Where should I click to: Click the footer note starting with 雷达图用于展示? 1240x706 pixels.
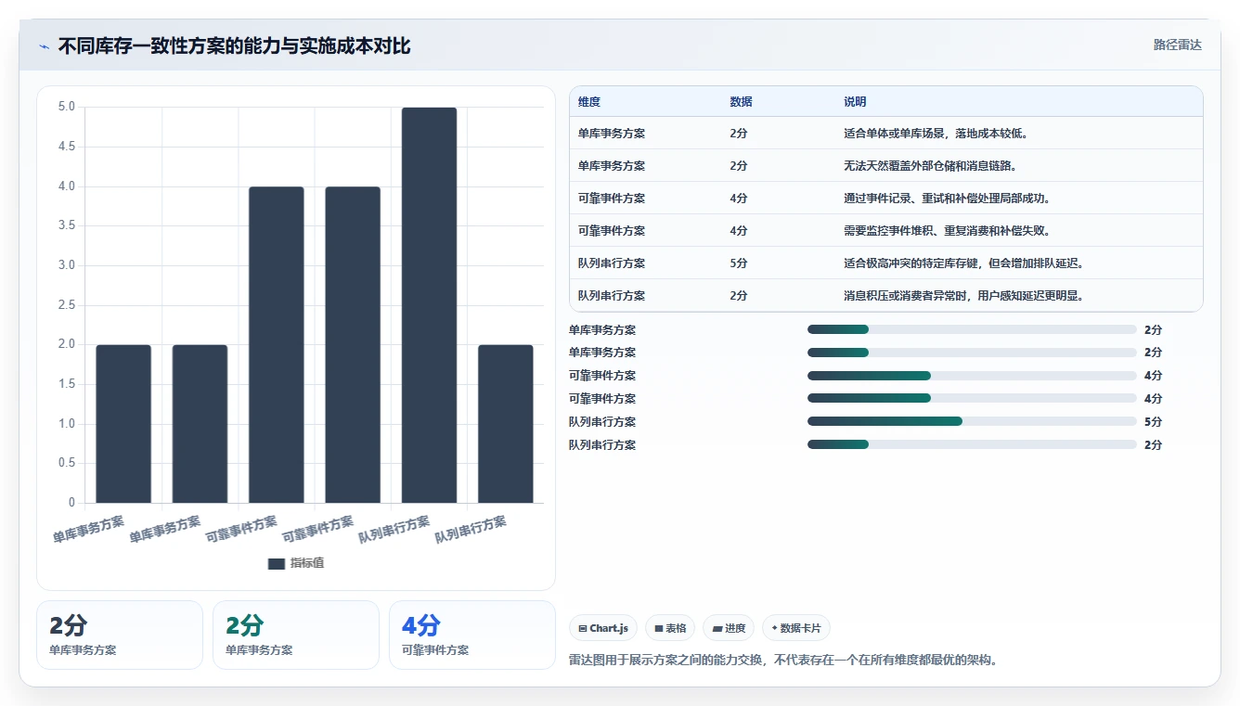[x=782, y=661]
